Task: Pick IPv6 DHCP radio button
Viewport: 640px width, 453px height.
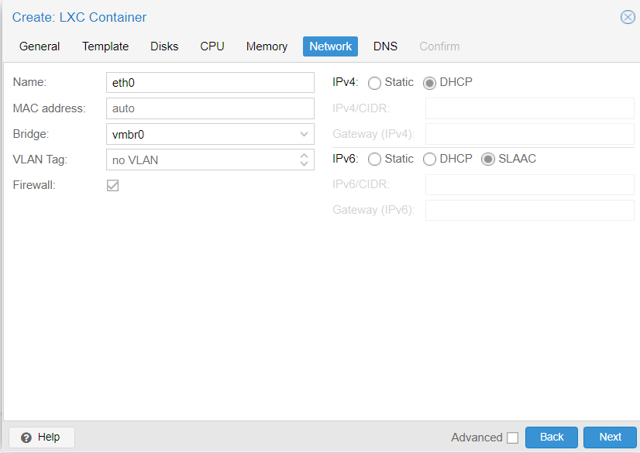Action: [429, 159]
